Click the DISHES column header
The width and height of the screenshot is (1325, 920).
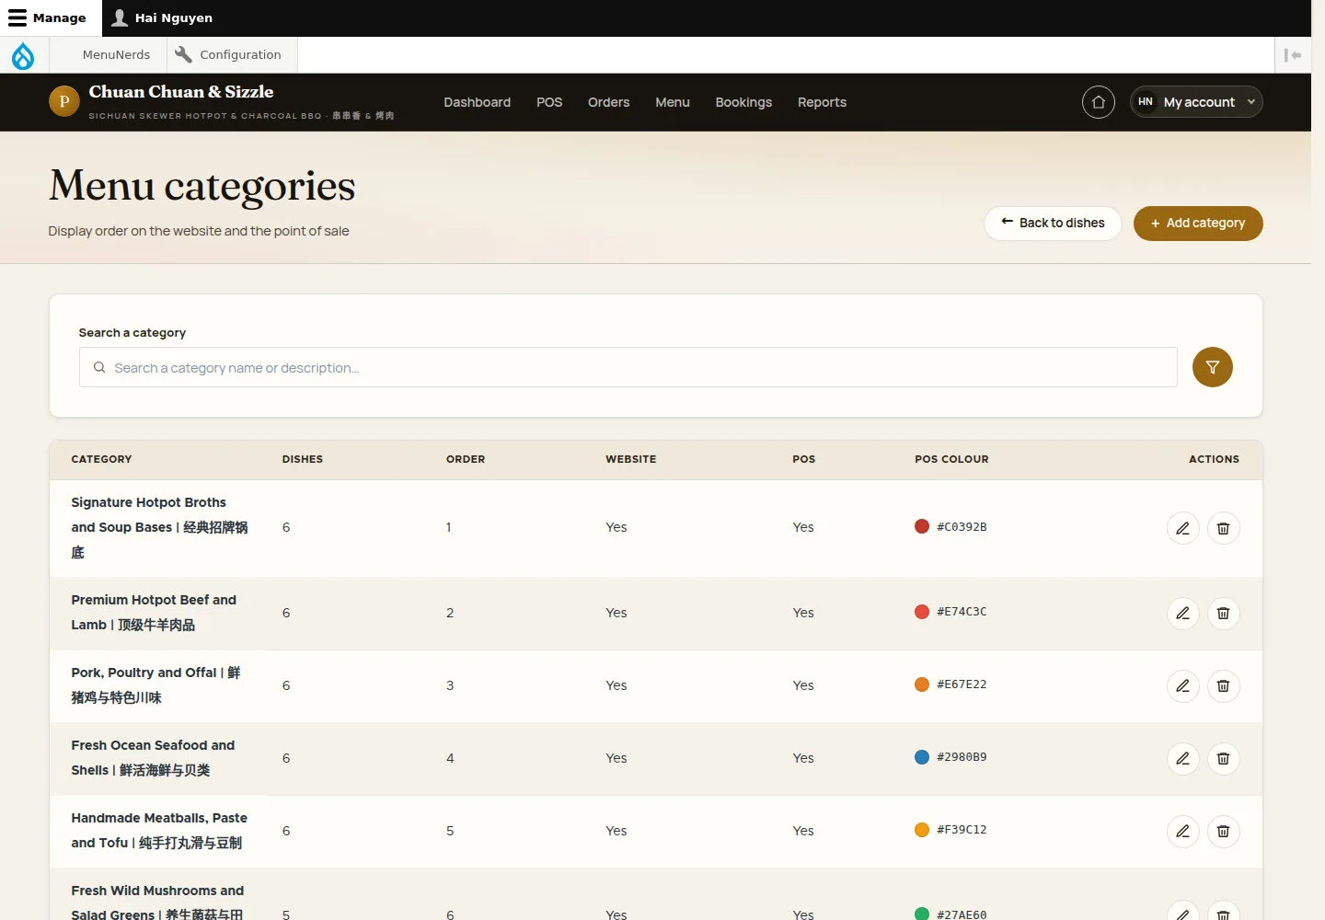(303, 459)
